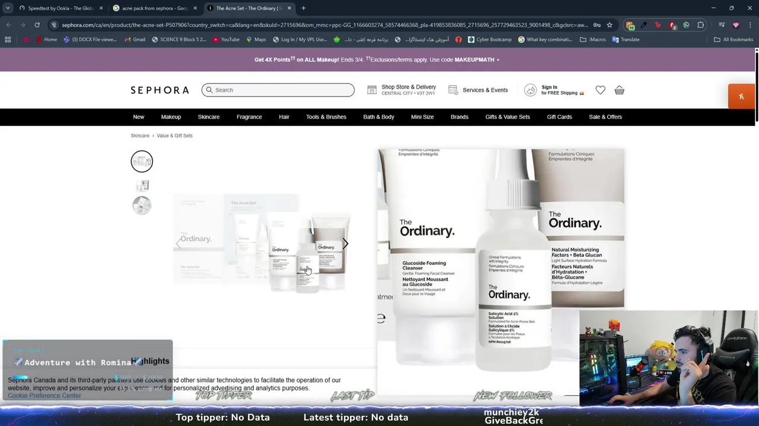Viewport: 759px width, 426px height.
Task: Open the All Bookmarks folder
Action: 734,40
